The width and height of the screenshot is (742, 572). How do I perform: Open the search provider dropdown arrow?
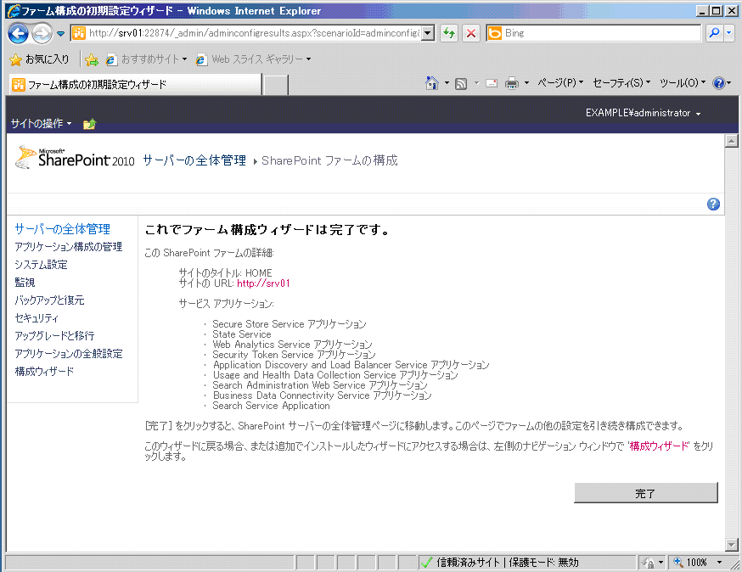[728, 32]
